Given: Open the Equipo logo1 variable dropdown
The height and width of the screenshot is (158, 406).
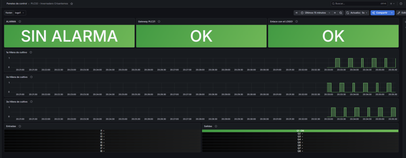Looking at the screenshot, I should click(x=20, y=13).
